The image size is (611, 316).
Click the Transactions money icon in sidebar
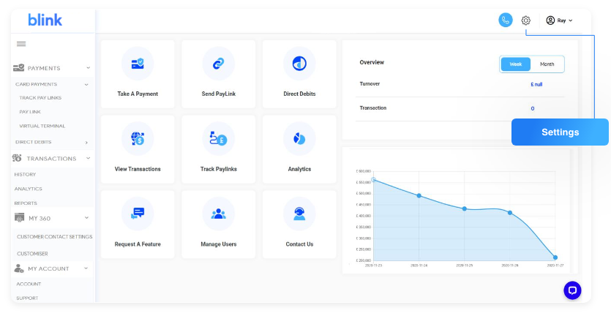click(x=17, y=158)
